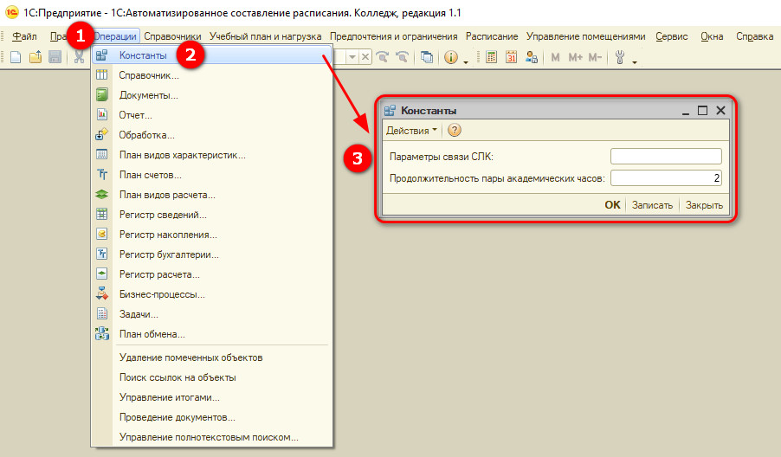
Task: Open the Действия dropdown in Константы
Action: 411,131
